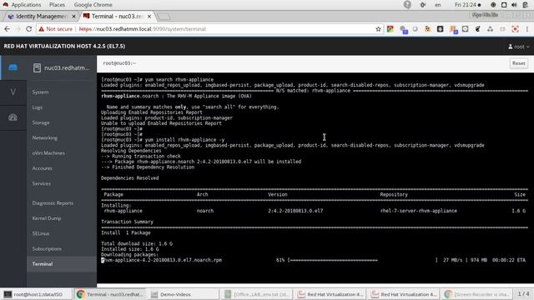Click the download progress bar at 61%

[x=362, y=260]
